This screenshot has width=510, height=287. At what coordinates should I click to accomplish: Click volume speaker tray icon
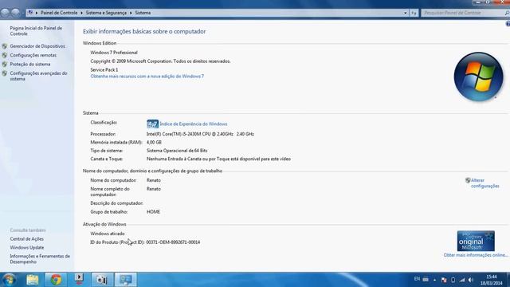point(471,280)
